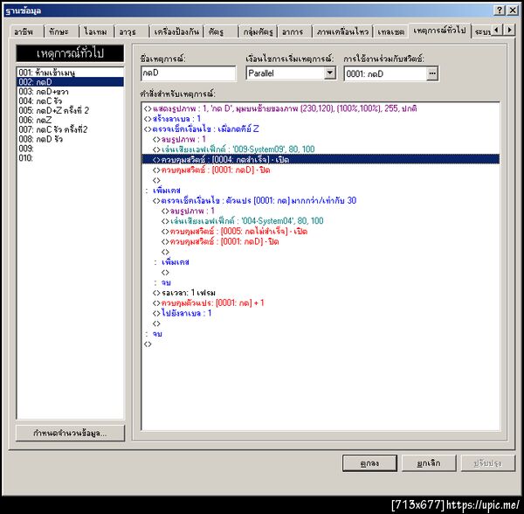
Task: Open the partially hidden ระบบ tab
Action: coord(481,31)
